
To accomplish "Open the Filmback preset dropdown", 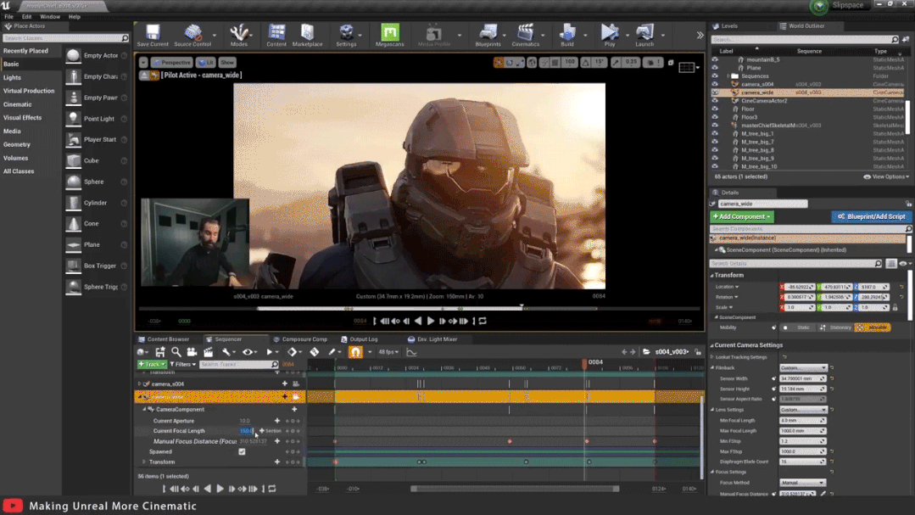I will [802, 368].
